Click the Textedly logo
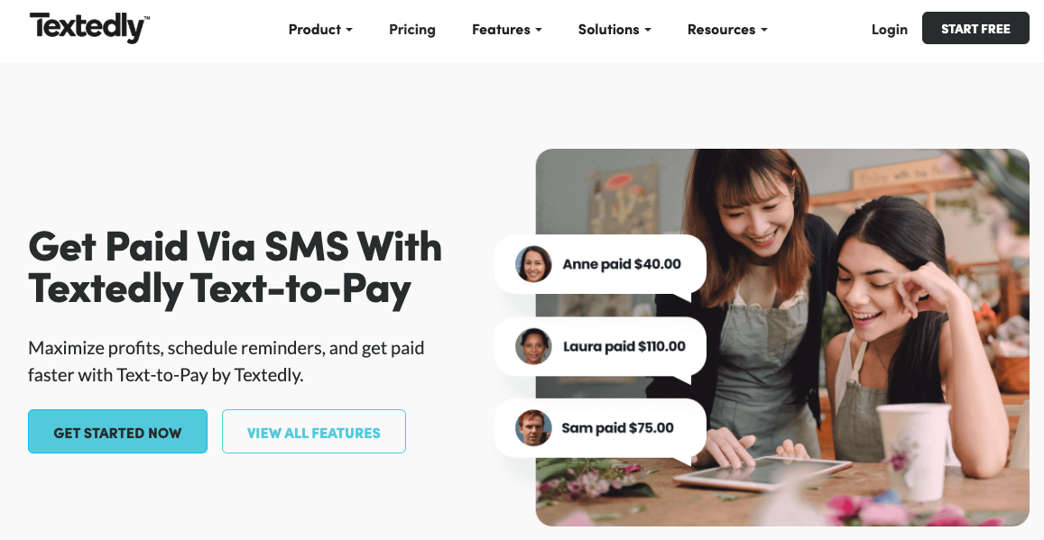 (89, 27)
